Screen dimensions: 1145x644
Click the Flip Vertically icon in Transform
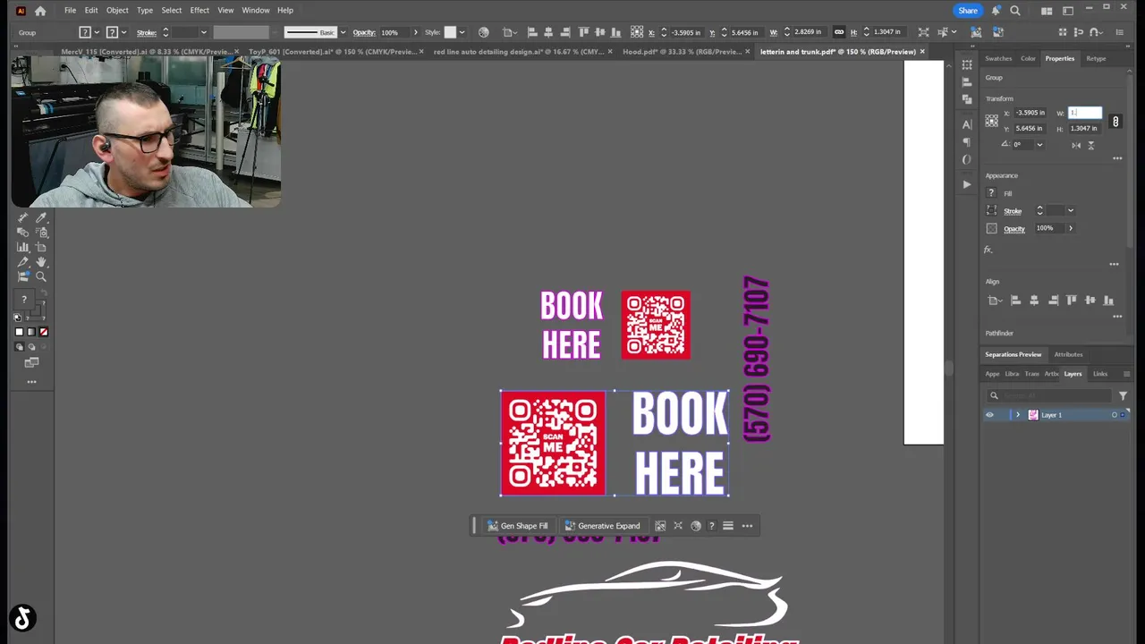coord(1090,145)
